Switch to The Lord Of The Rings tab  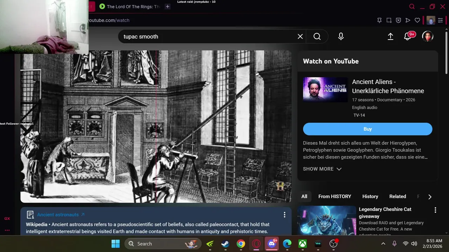tap(129, 6)
